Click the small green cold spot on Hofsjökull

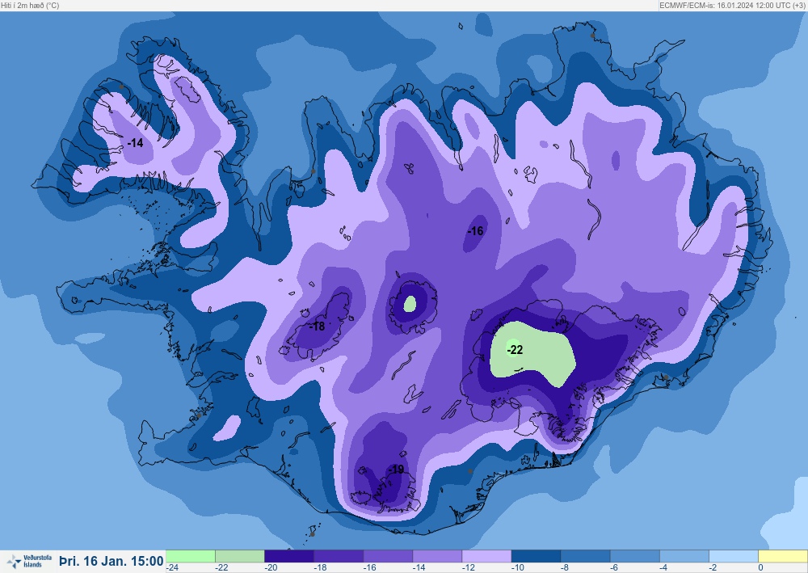(x=410, y=304)
